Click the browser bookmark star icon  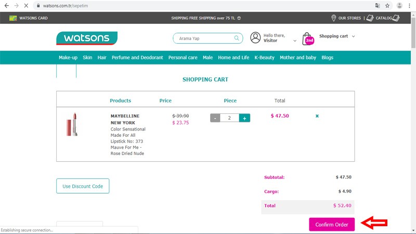[387, 5]
